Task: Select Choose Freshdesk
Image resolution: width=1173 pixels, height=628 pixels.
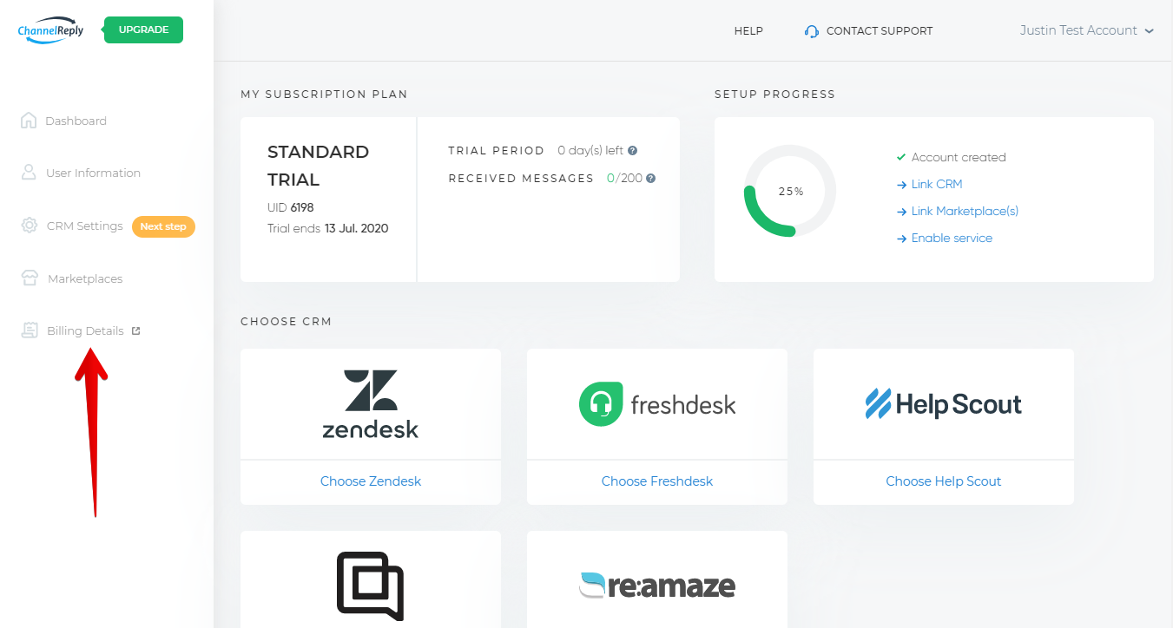Action: click(x=657, y=481)
